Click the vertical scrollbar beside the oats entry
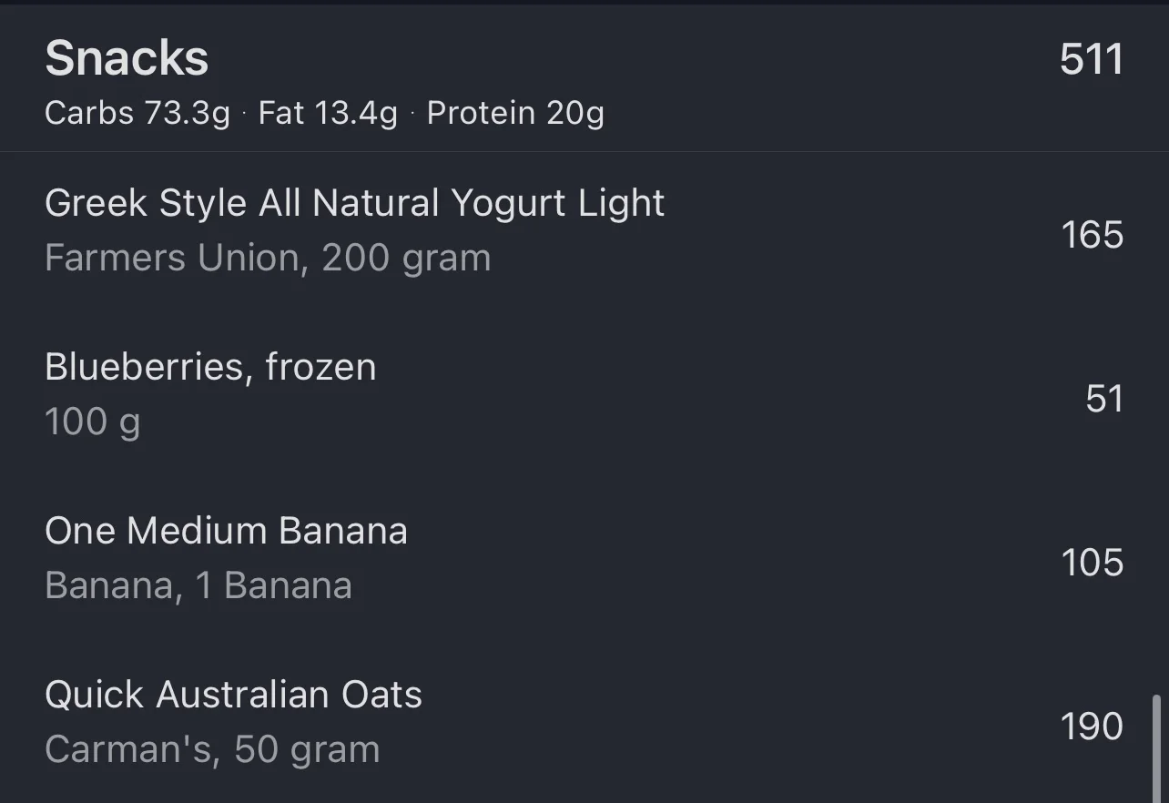1169x803 pixels. click(1156, 747)
